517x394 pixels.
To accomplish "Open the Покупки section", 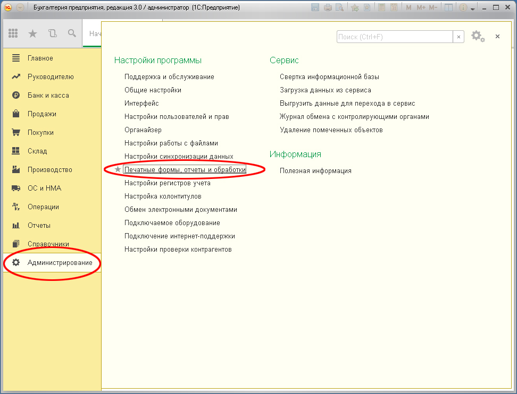I will pyautogui.click(x=52, y=133).
